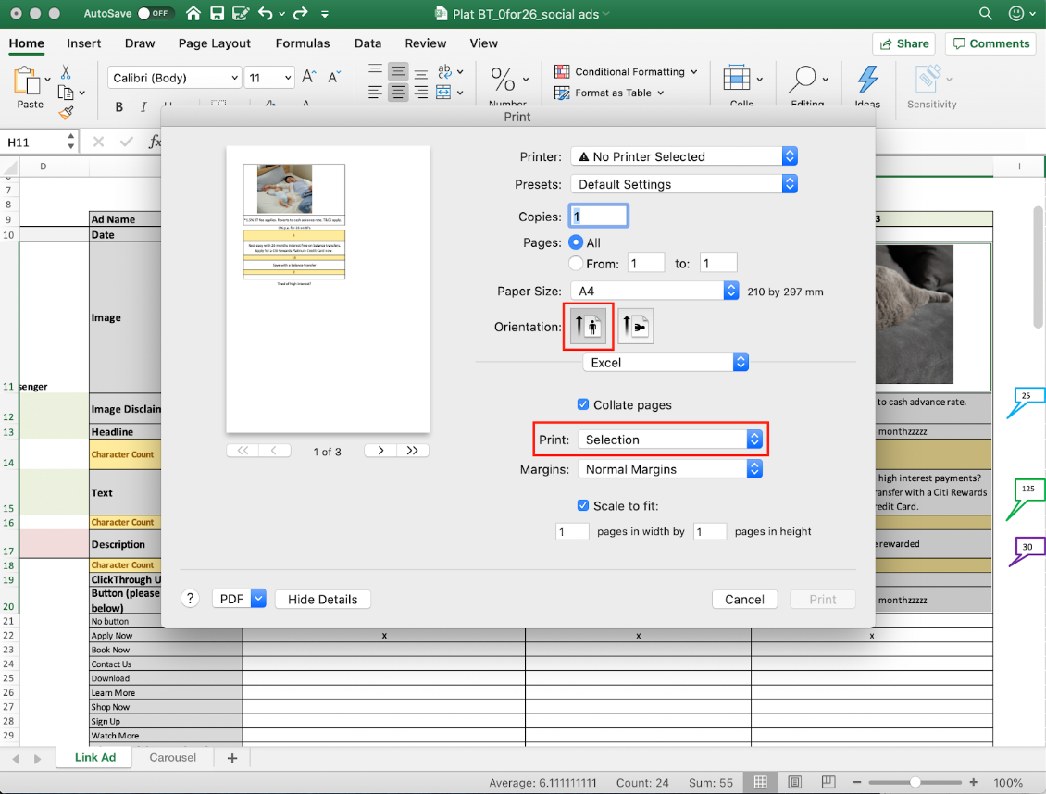The width and height of the screenshot is (1046, 794).
Task: Open the Printer dropdown
Action: point(683,156)
